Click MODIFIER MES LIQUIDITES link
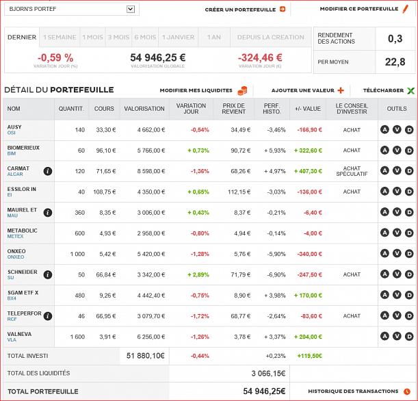 196,90
